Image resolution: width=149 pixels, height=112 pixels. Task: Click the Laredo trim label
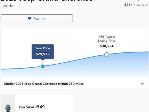[x=7, y=6]
